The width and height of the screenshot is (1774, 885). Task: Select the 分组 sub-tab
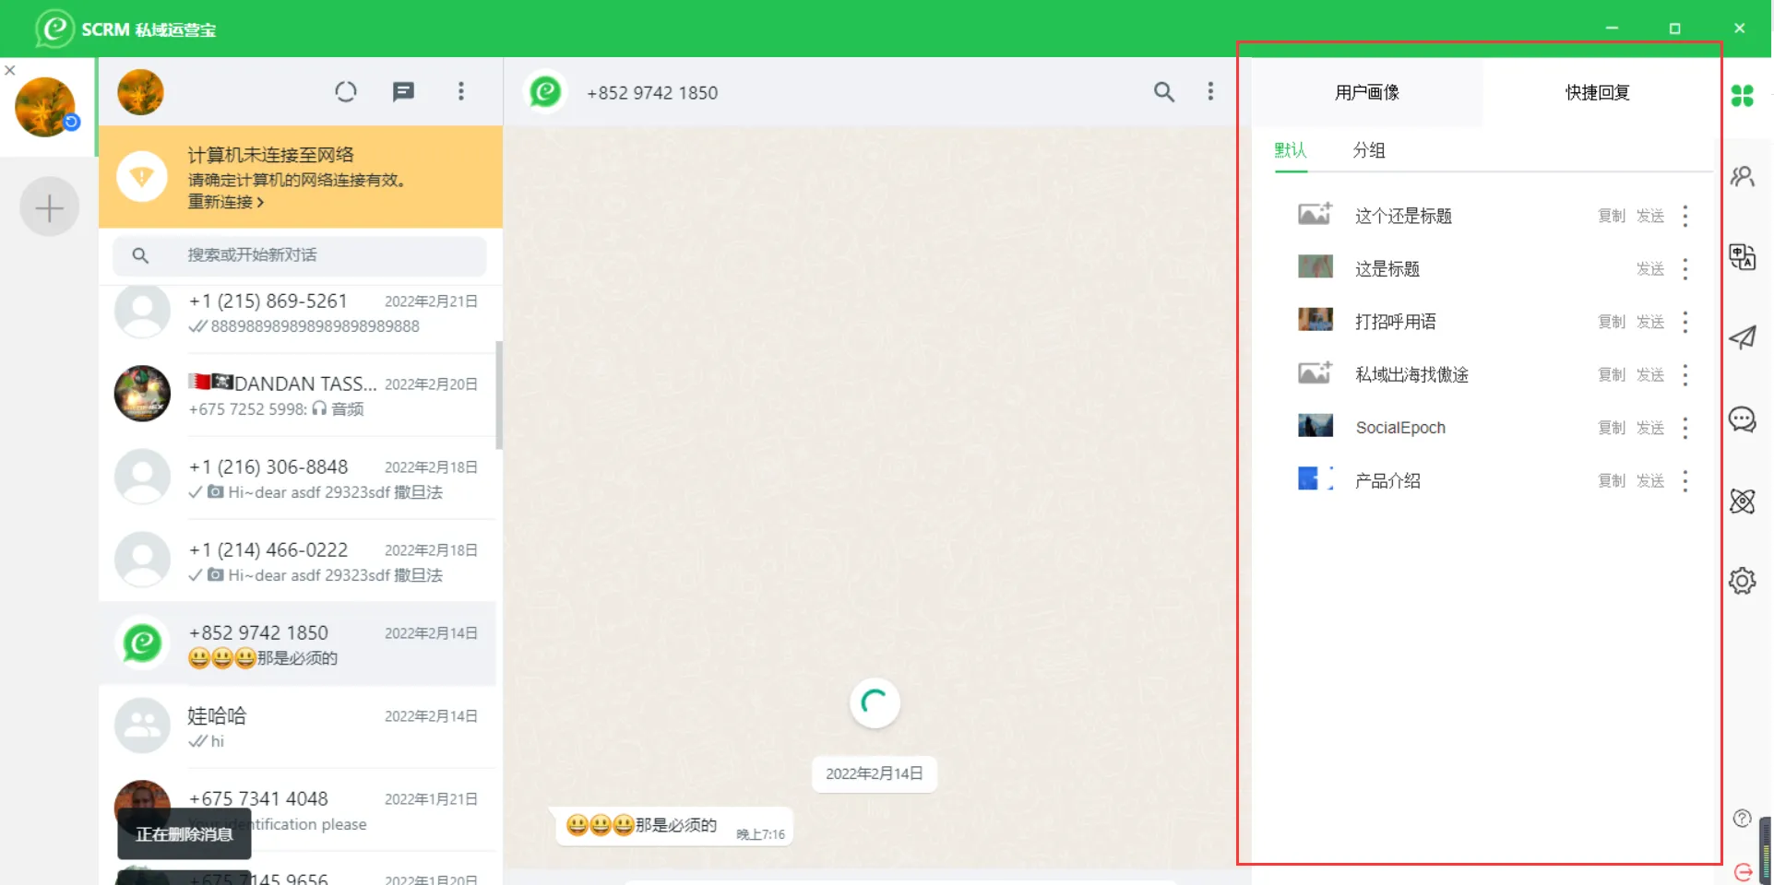click(x=1369, y=150)
